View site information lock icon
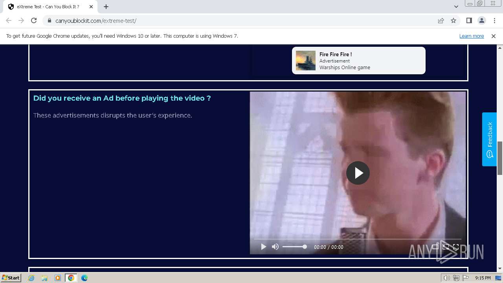 [x=49, y=20]
